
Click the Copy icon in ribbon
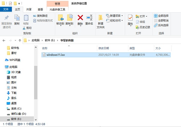pyautogui.click(x=17, y=18)
